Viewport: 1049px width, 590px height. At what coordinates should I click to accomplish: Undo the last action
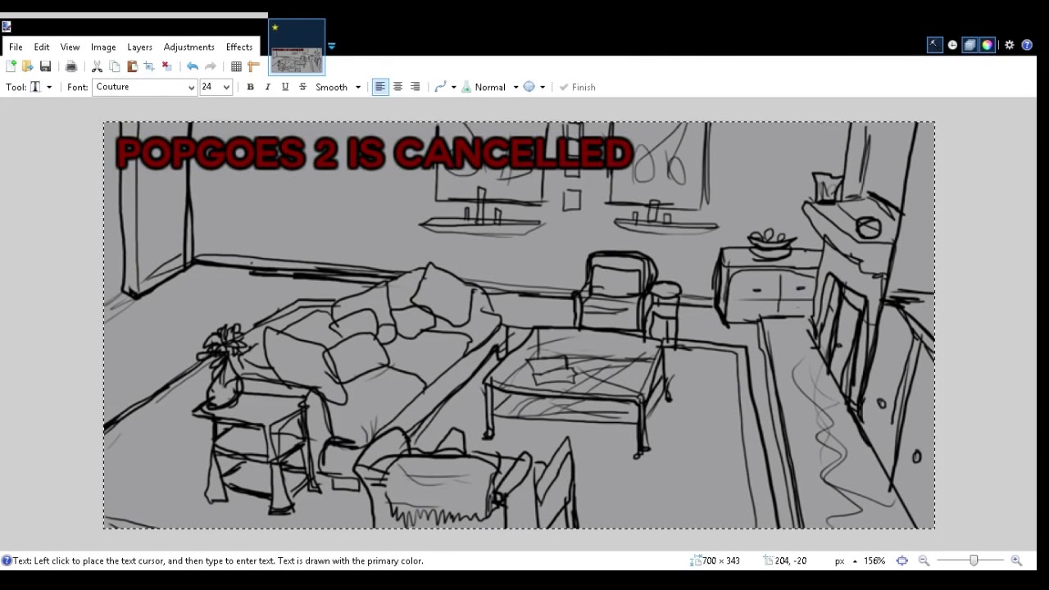(193, 66)
